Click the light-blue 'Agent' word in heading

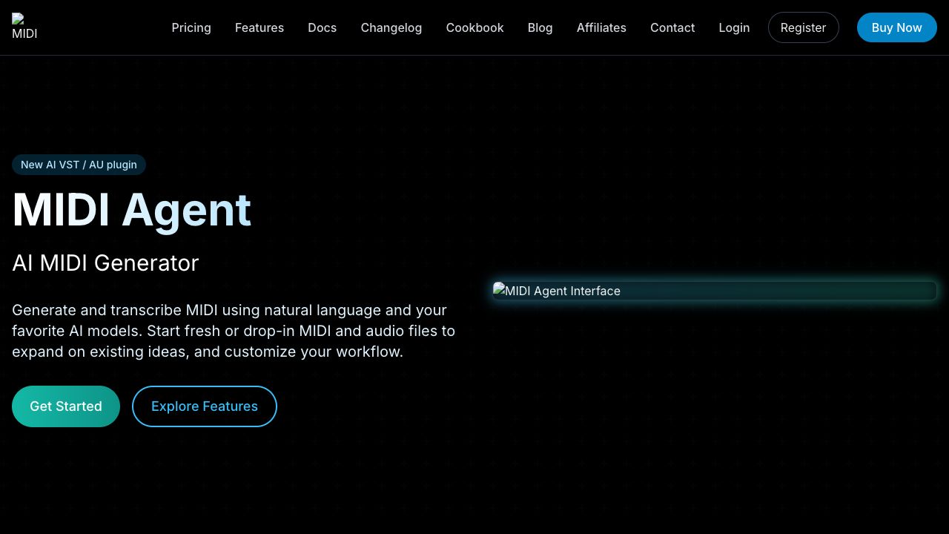click(x=186, y=210)
